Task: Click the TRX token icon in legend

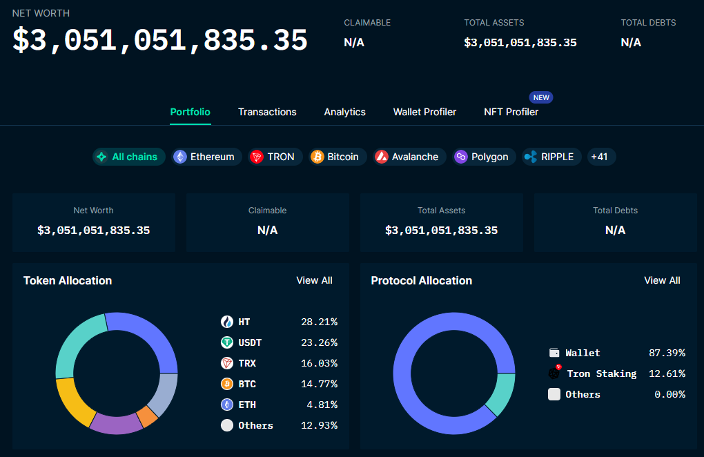Action: point(227,363)
